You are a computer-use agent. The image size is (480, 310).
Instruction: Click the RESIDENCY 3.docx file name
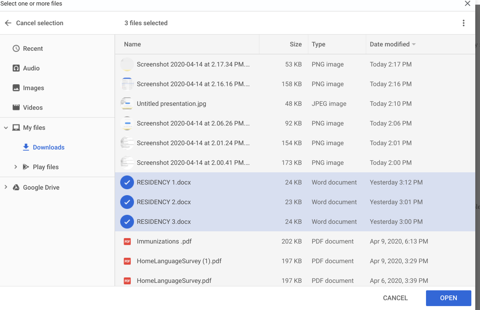pyautogui.click(x=164, y=221)
